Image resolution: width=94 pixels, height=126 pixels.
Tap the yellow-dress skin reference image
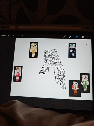[x=34, y=50]
